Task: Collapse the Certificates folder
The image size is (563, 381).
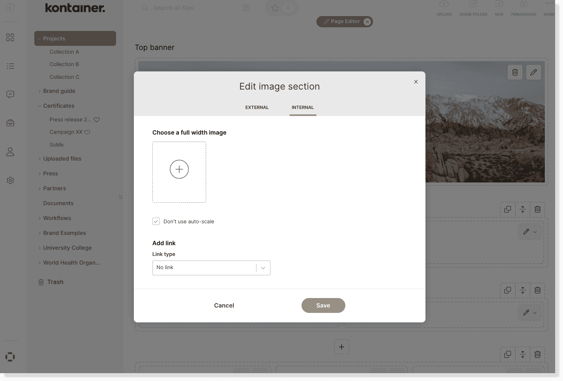Action: (x=40, y=106)
